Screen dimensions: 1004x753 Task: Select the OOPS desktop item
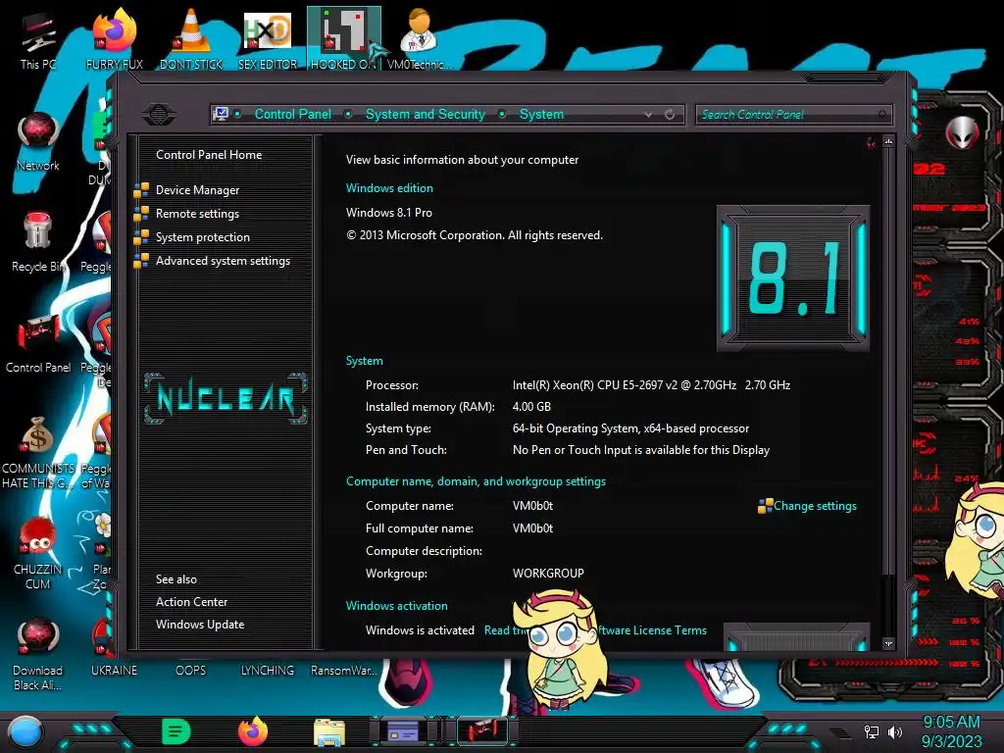point(191,671)
